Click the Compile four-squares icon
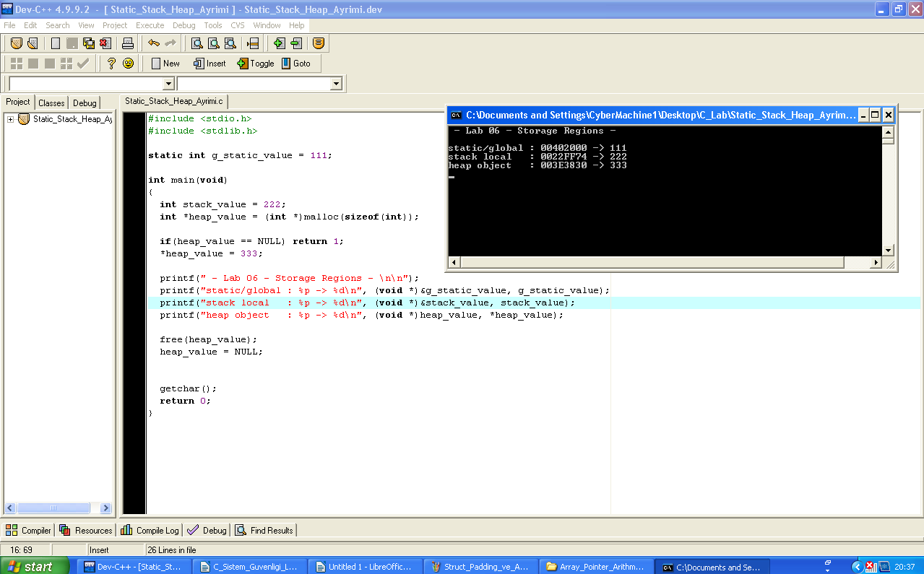 [17, 64]
